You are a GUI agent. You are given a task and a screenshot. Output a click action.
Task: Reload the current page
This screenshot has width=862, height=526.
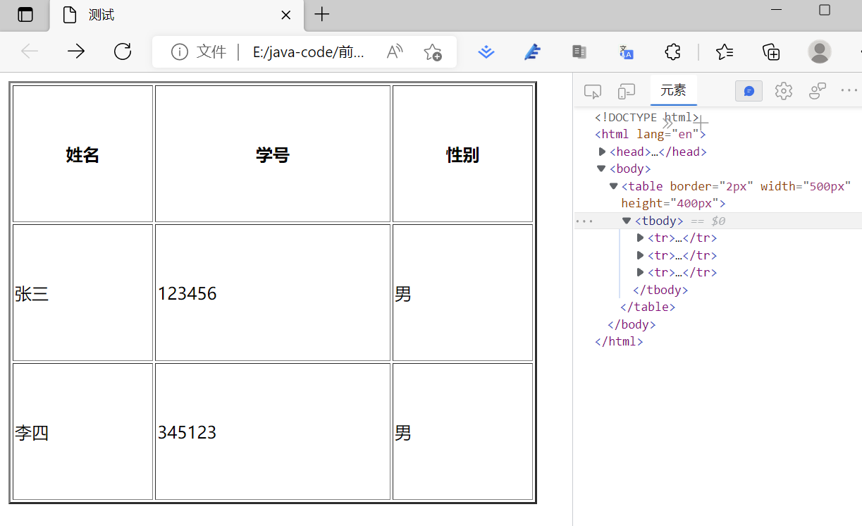click(x=123, y=51)
